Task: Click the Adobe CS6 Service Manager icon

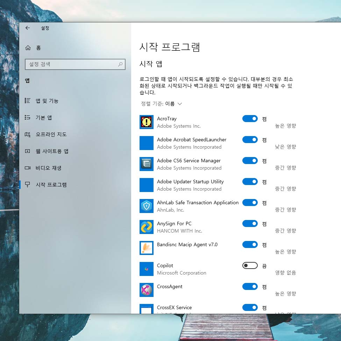Action: coord(146,164)
